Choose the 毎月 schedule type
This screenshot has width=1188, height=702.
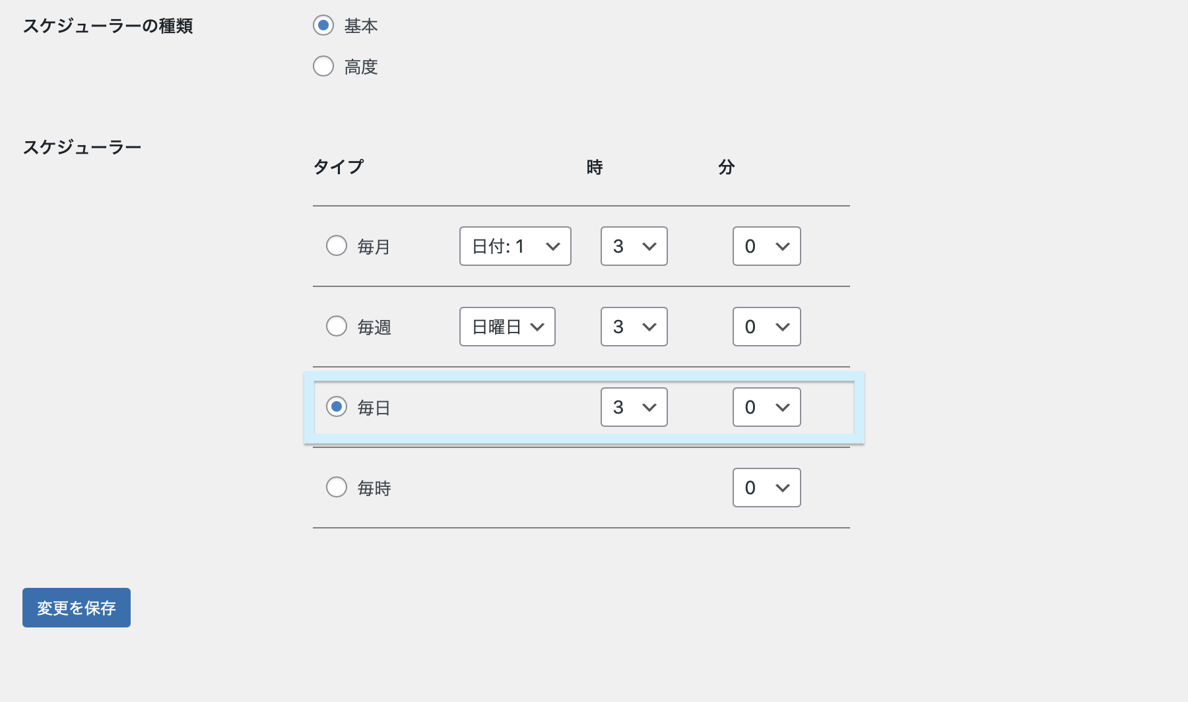(x=337, y=245)
